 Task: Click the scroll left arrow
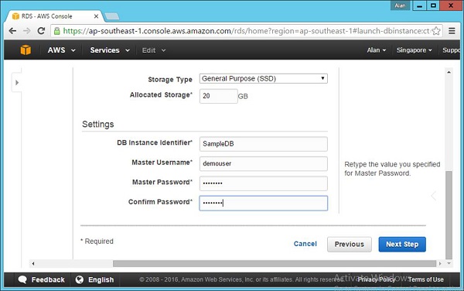[x=33, y=263]
